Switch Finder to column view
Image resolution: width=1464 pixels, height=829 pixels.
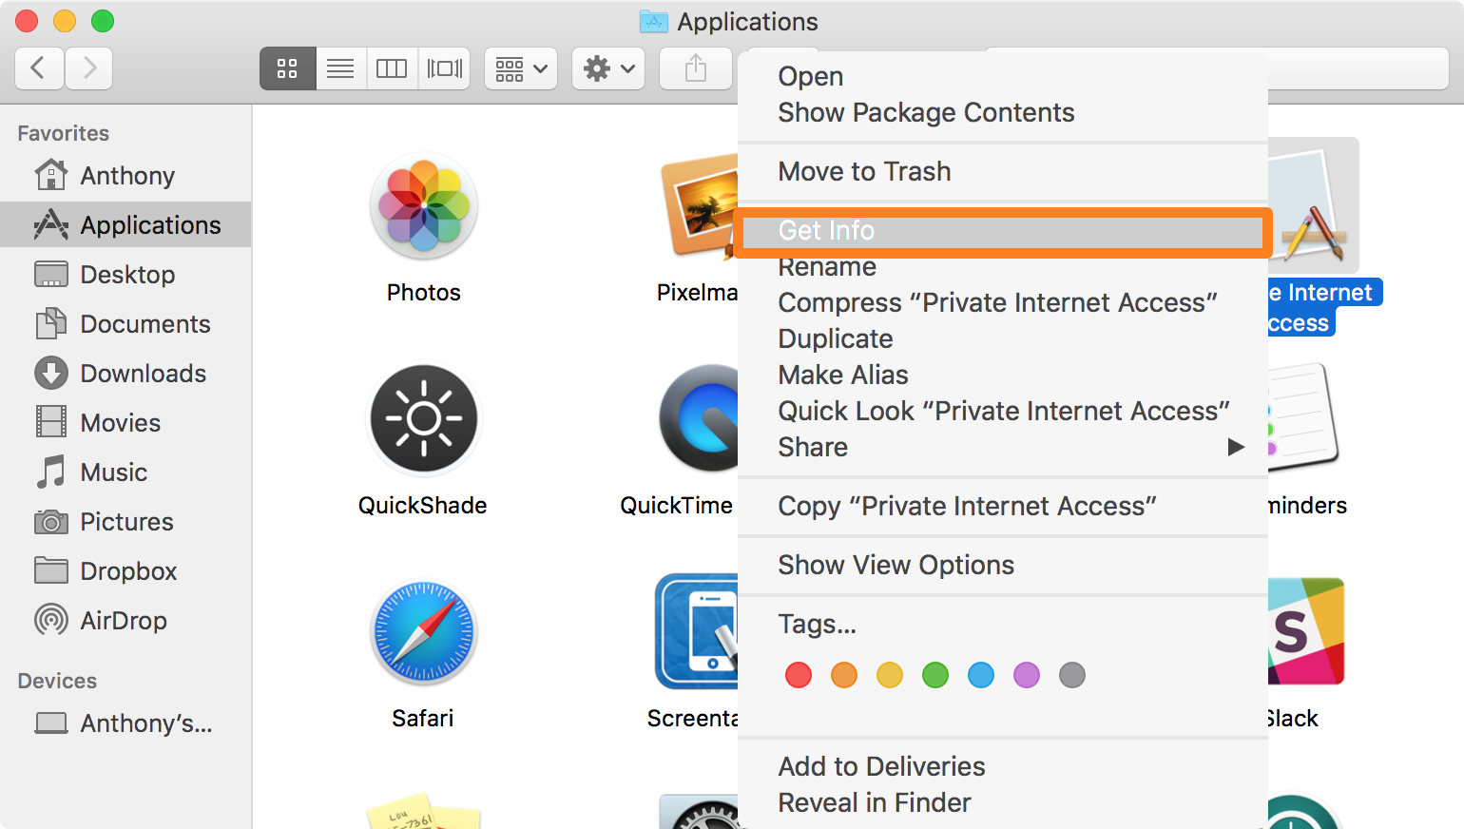[x=392, y=67]
